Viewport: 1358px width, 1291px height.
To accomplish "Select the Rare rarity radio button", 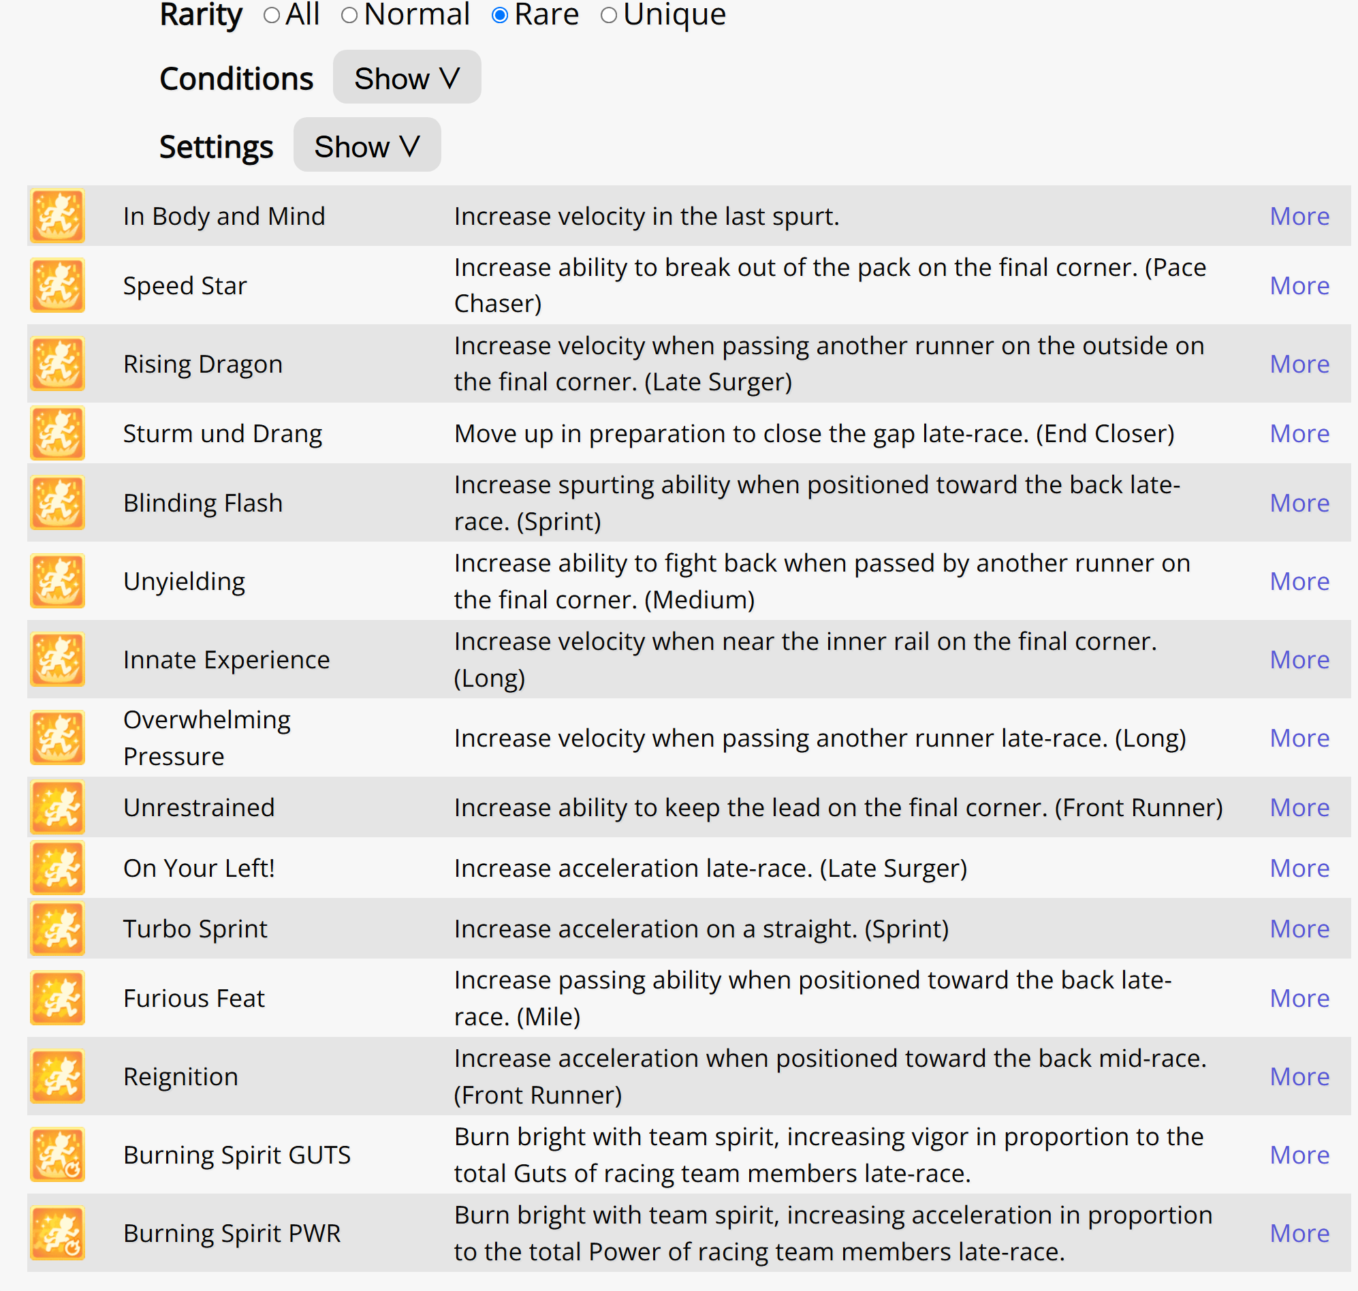I will tap(500, 15).
